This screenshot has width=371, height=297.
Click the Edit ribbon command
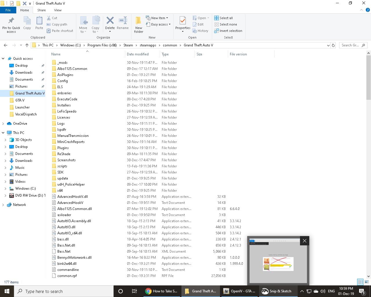tap(198, 24)
